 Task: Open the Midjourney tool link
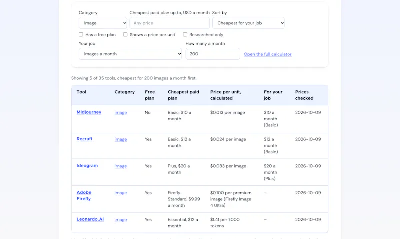89,112
